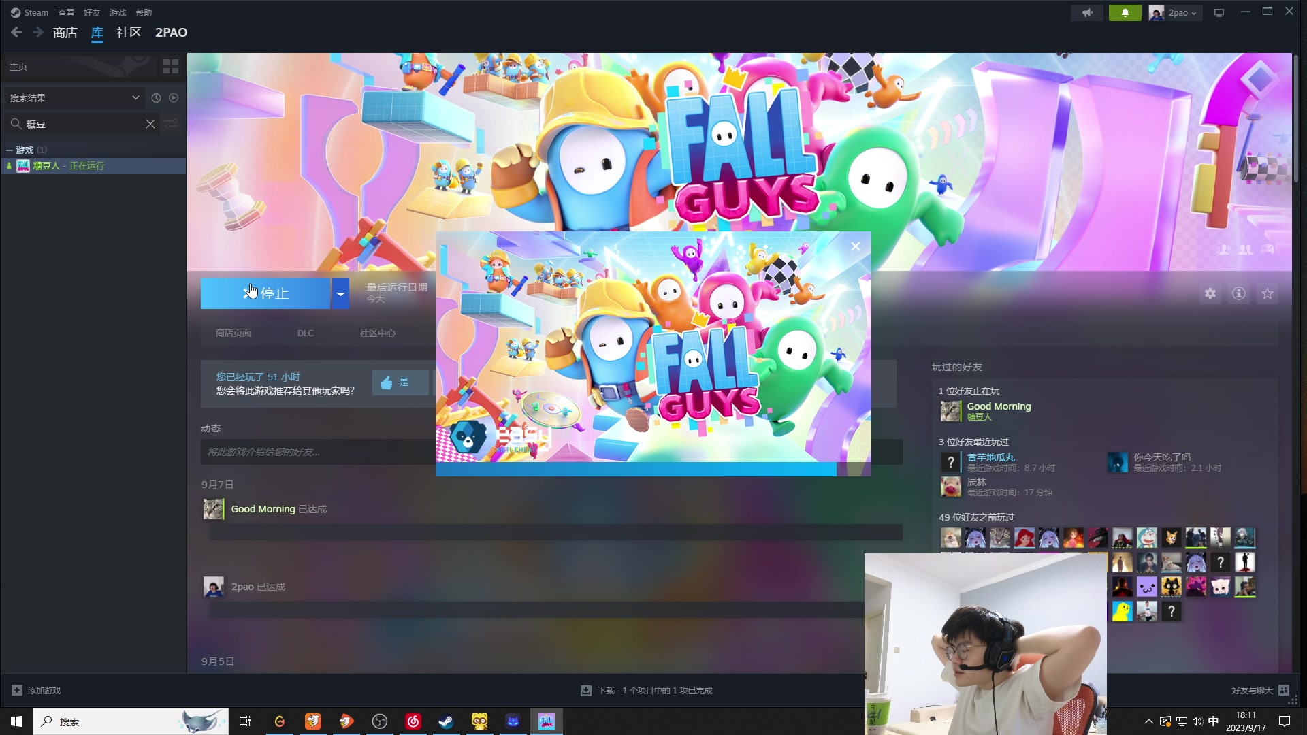This screenshot has height=735, width=1307.
Task: Click the splash loading progress bar
Action: tap(653, 469)
